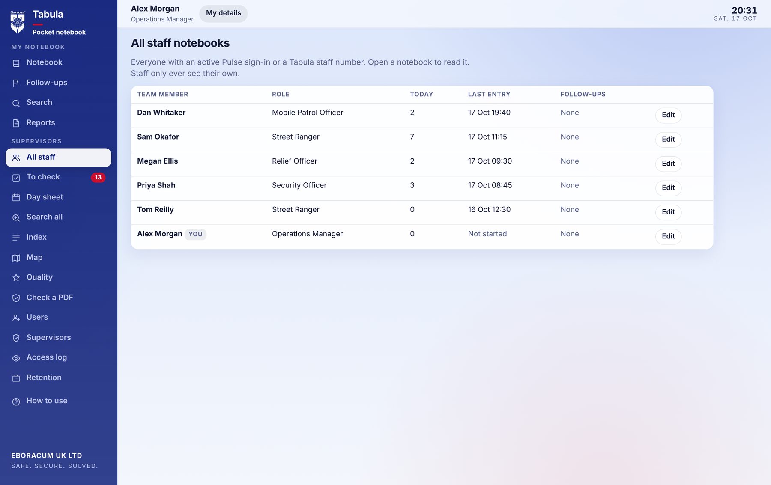
Task: Edit Dan Whitaker's notebook
Action: click(668, 115)
